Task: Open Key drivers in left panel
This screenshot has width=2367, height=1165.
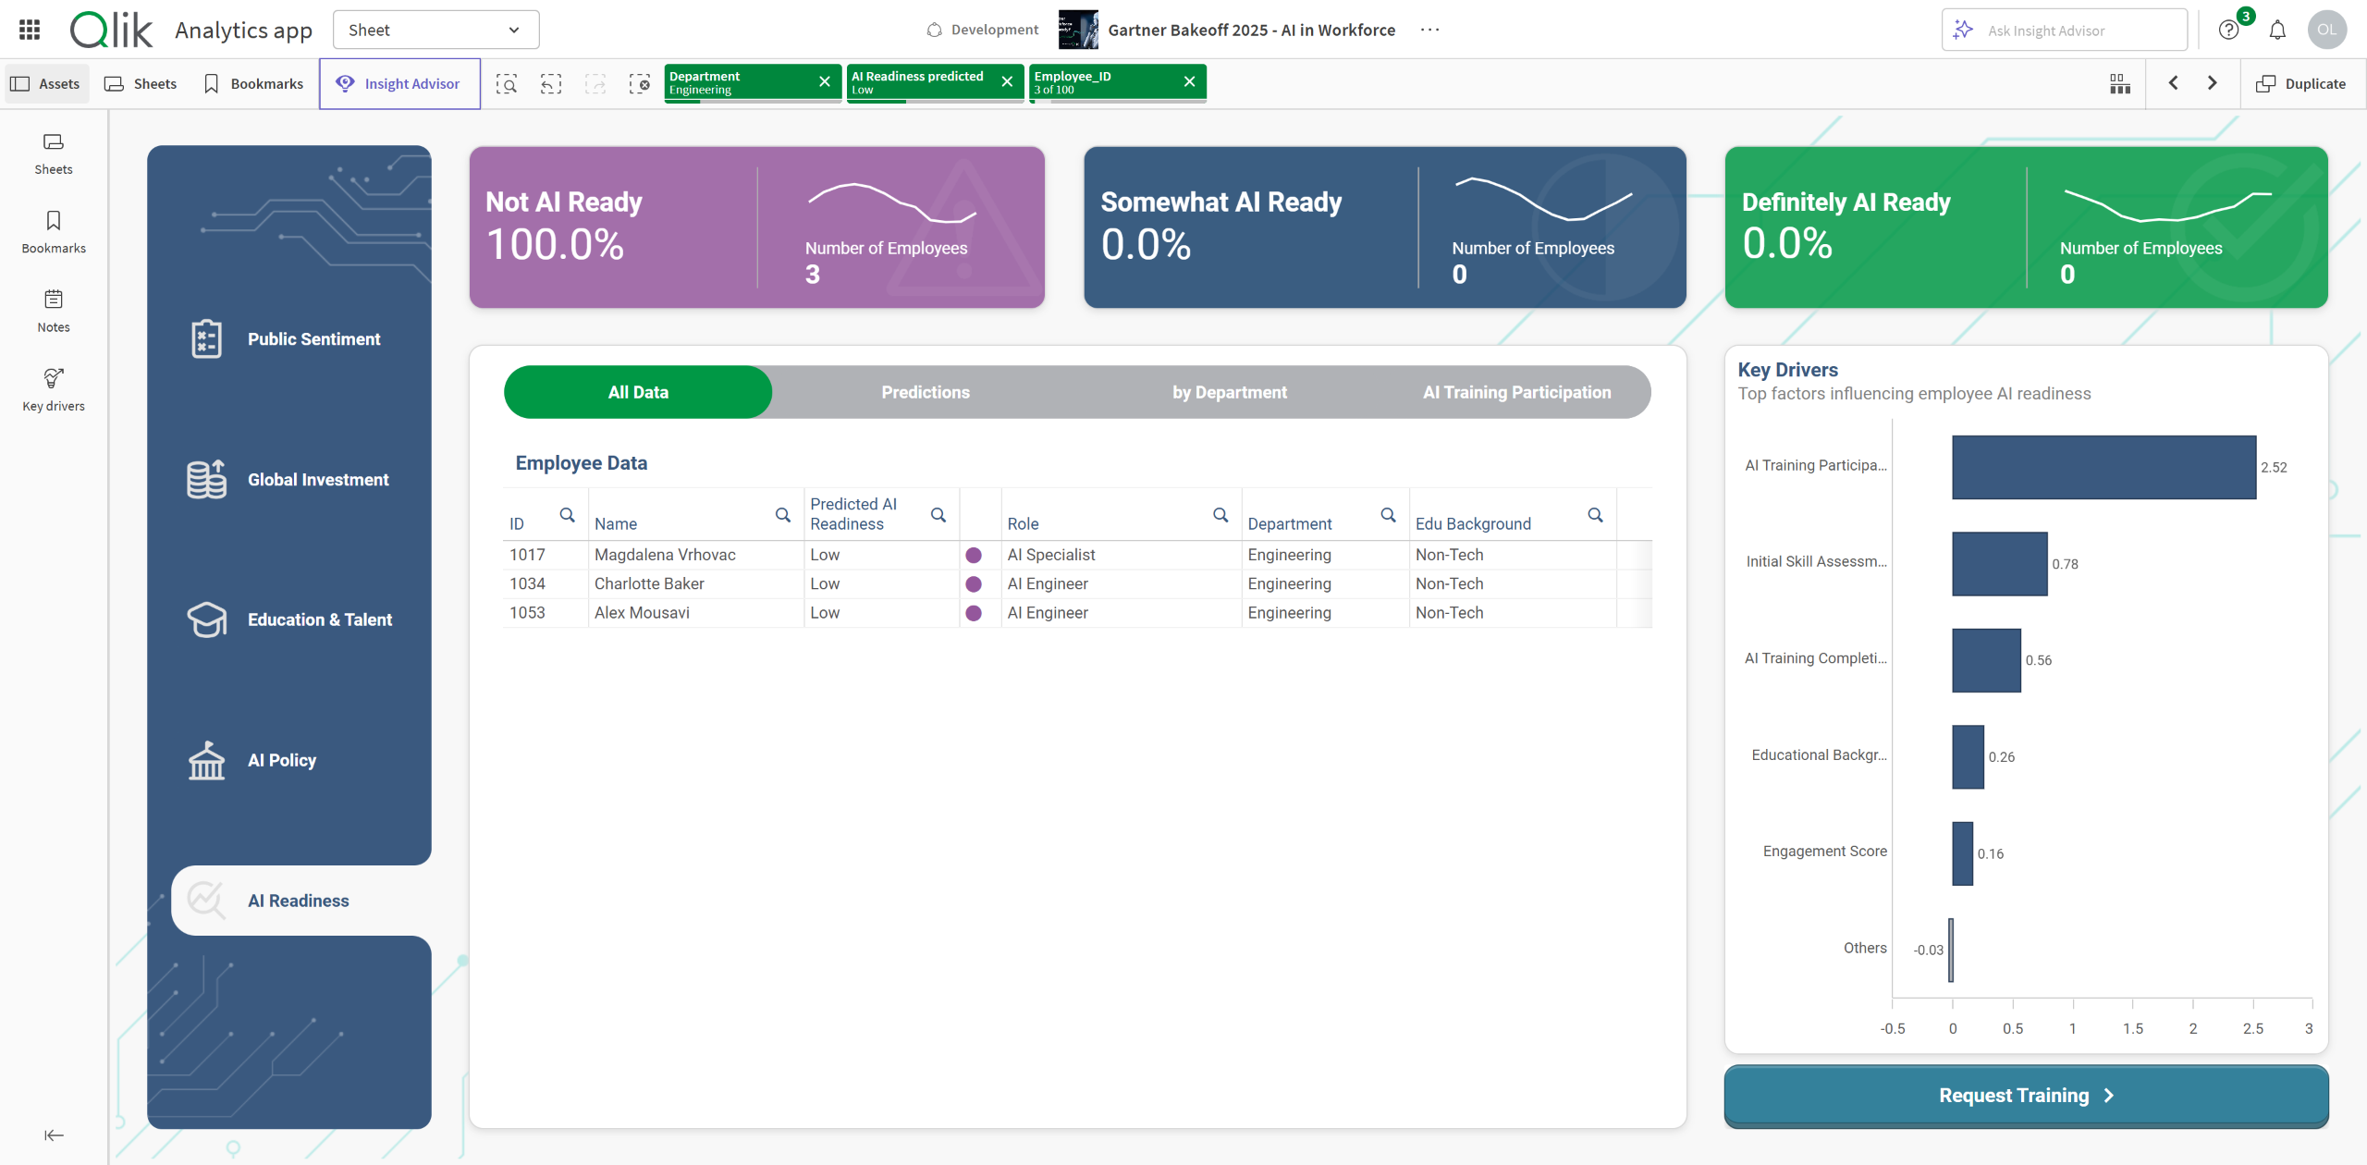Action: click(x=54, y=389)
